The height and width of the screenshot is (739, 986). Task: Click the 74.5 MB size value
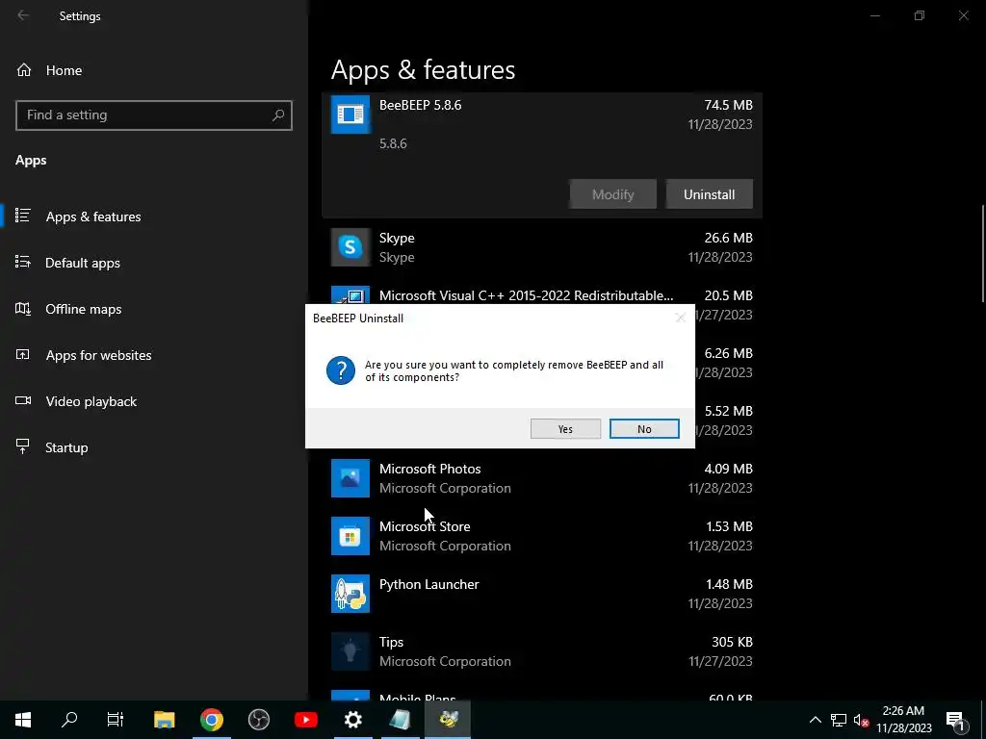(x=728, y=105)
